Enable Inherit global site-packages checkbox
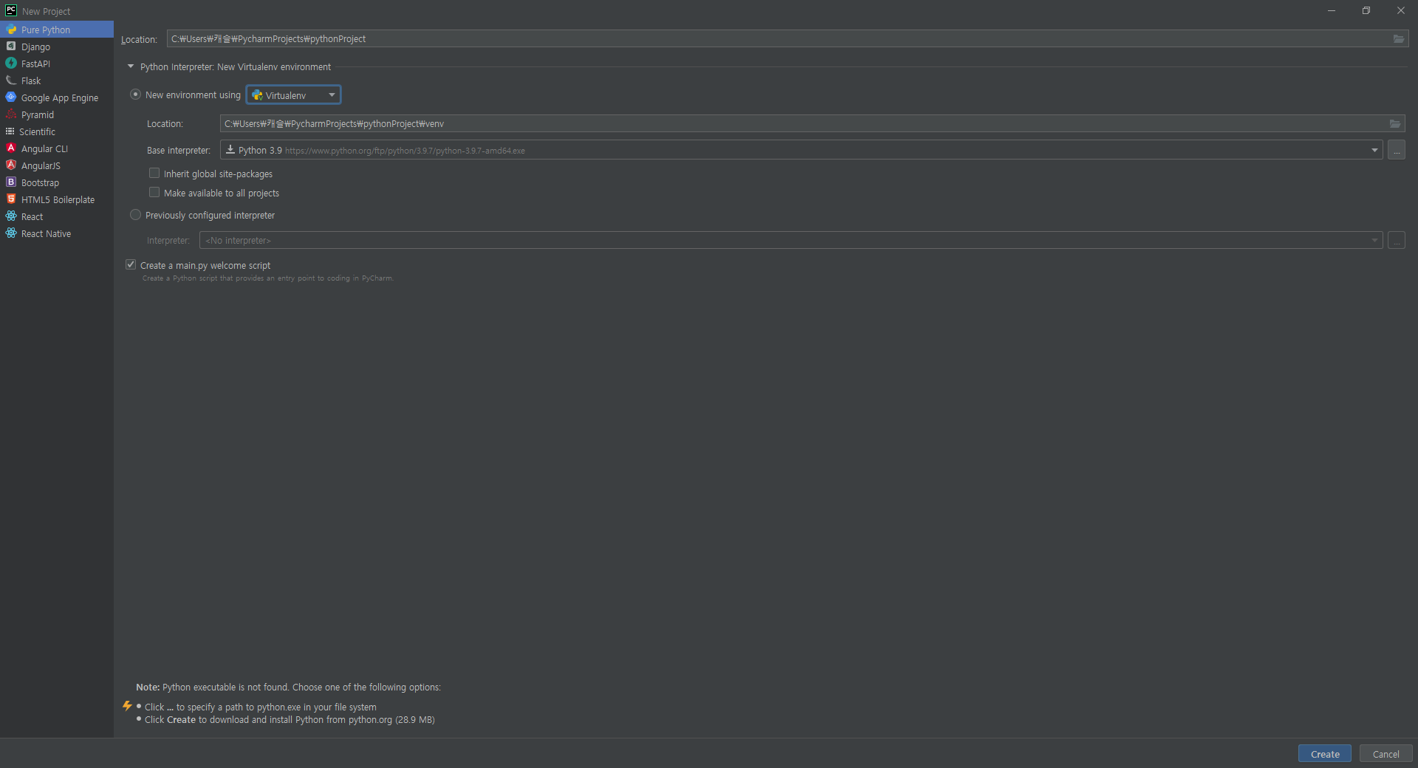Screen dimensions: 1418x768 pyautogui.click(x=154, y=174)
